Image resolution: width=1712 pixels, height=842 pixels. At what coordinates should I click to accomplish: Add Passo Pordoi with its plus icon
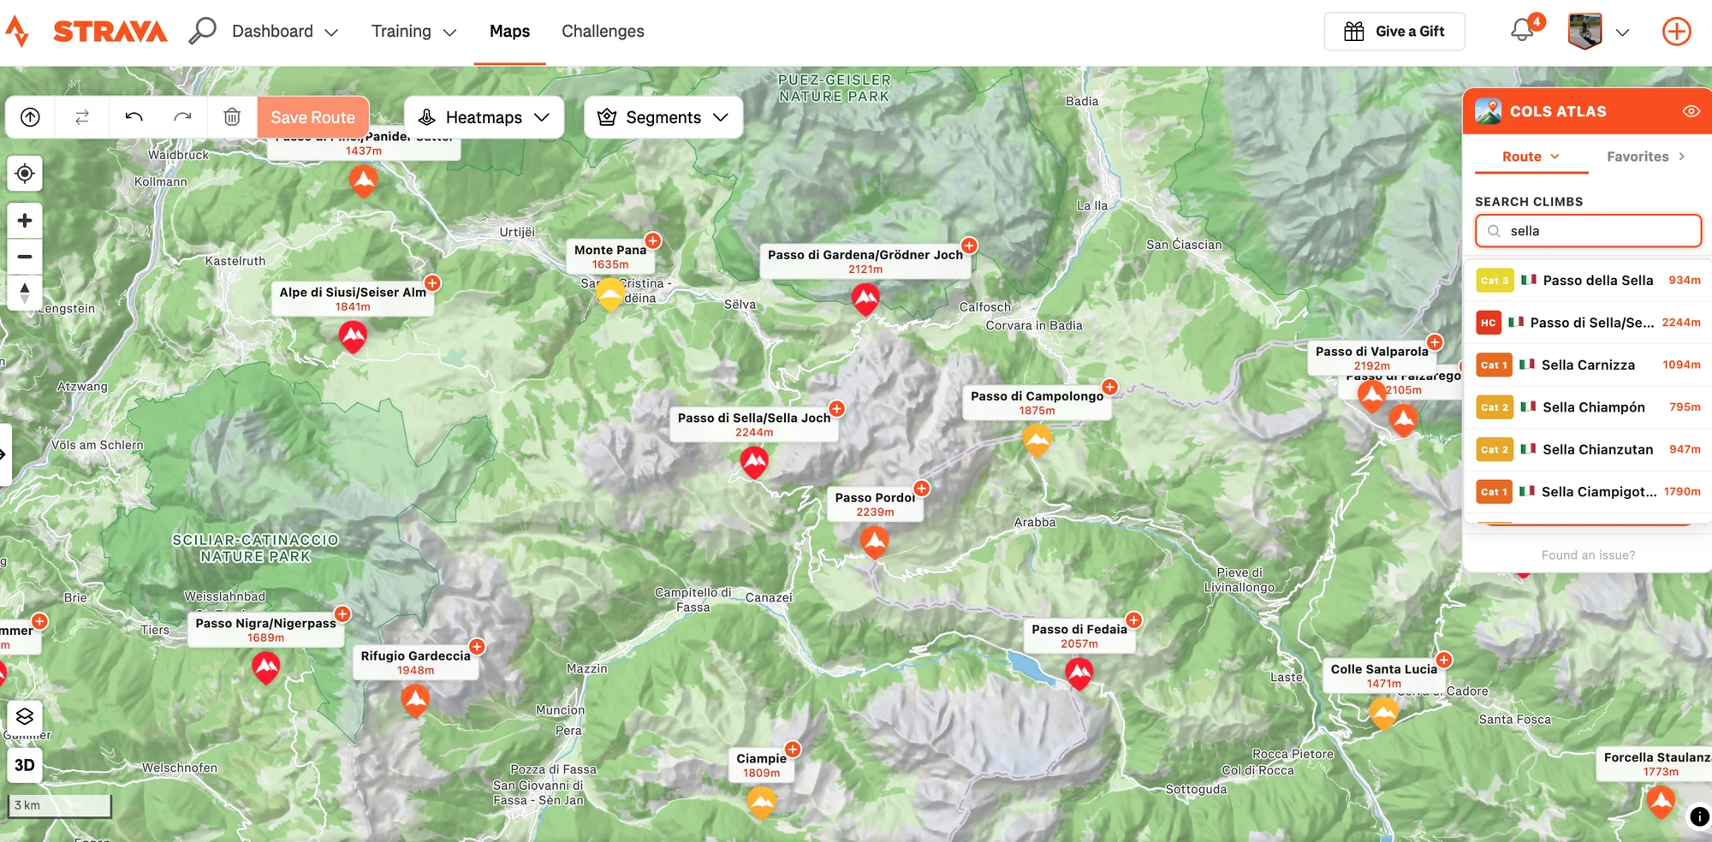click(x=921, y=489)
